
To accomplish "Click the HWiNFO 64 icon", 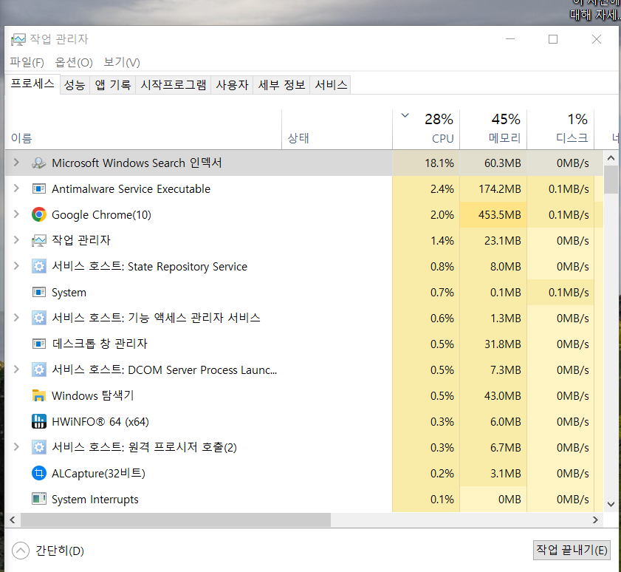I will (39, 421).
